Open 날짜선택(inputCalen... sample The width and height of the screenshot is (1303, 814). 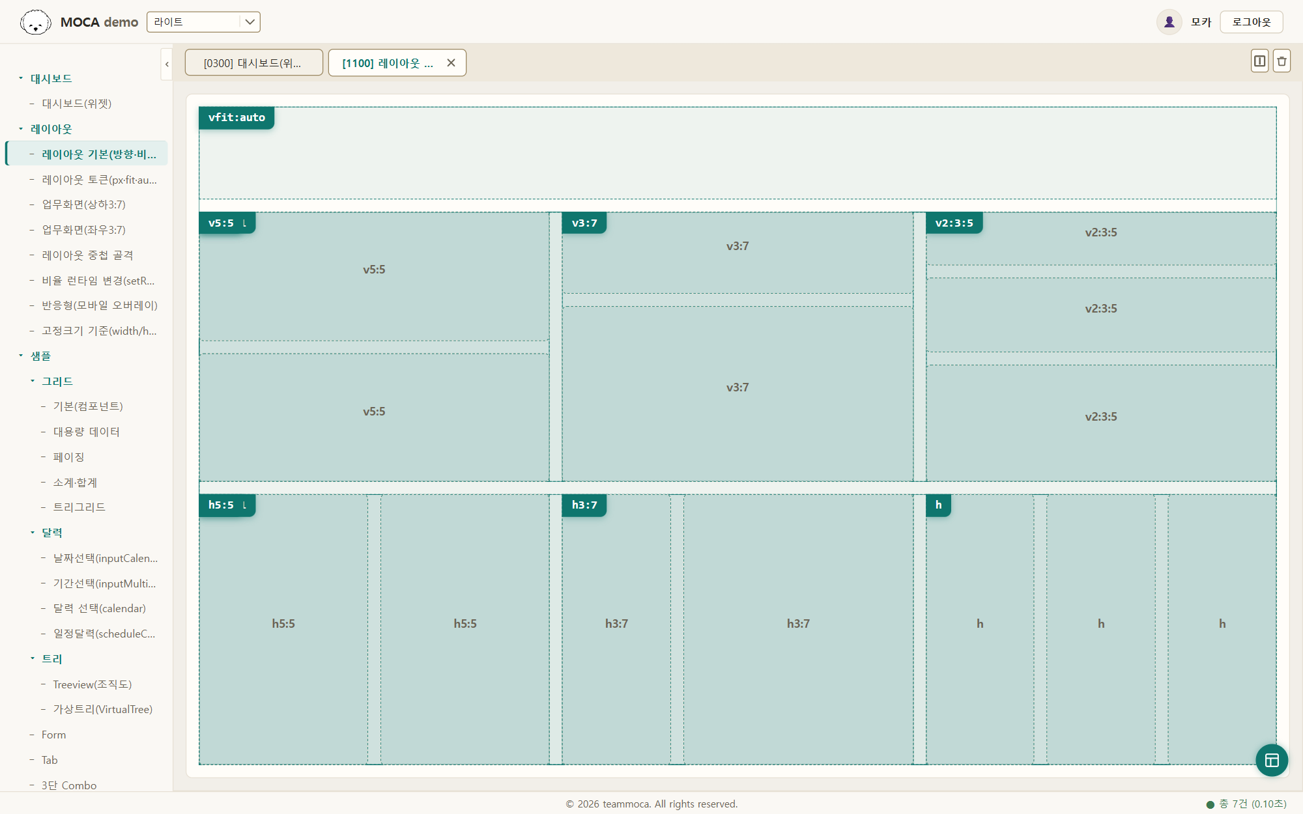(105, 558)
